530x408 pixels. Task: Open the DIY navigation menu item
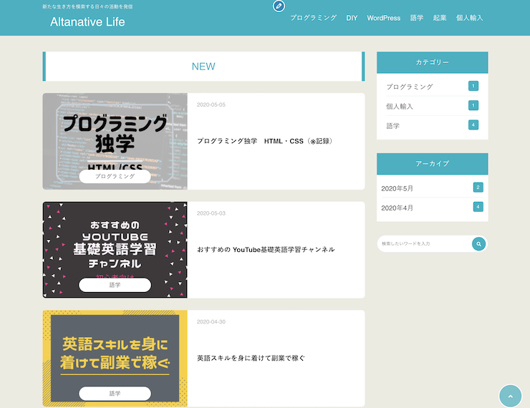tap(352, 18)
